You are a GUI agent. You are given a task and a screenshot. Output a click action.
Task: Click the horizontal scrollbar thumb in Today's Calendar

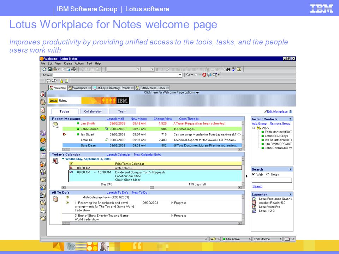152,188
